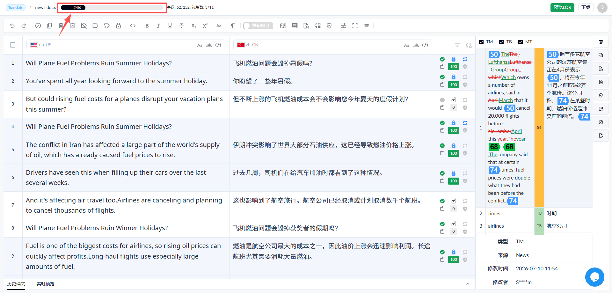Click the undo arrow in the toolbar
This screenshot has height=293, width=612.
tap(12, 26)
